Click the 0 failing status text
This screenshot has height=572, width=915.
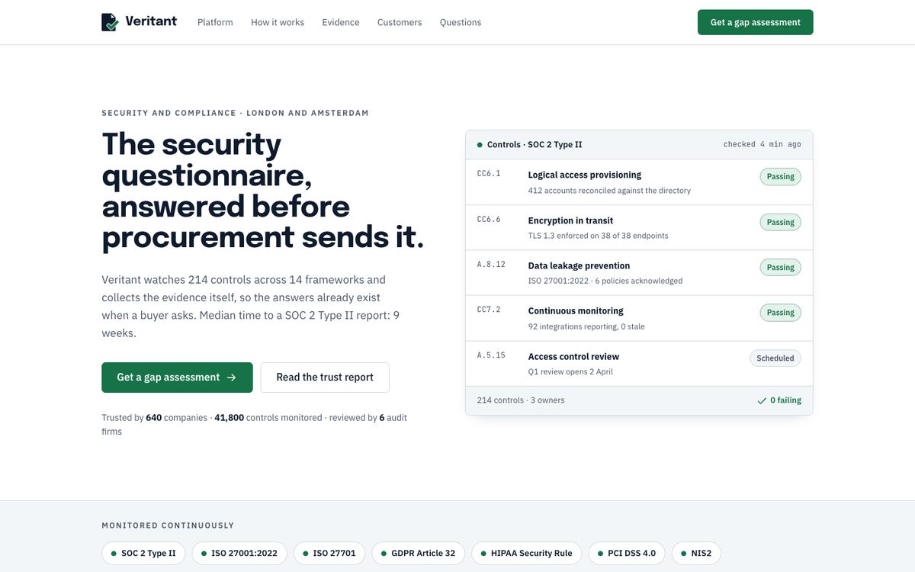[x=785, y=400]
